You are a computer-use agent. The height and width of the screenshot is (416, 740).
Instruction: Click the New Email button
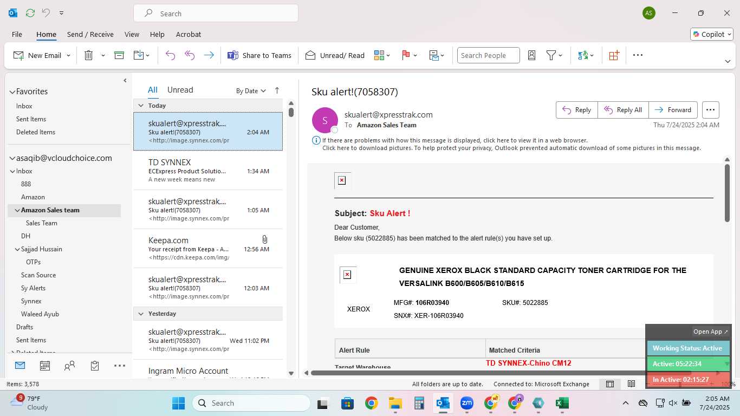[37, 55]
